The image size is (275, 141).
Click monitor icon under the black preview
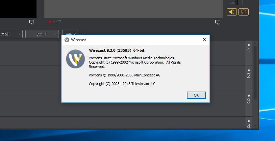(x=32, y=22)
